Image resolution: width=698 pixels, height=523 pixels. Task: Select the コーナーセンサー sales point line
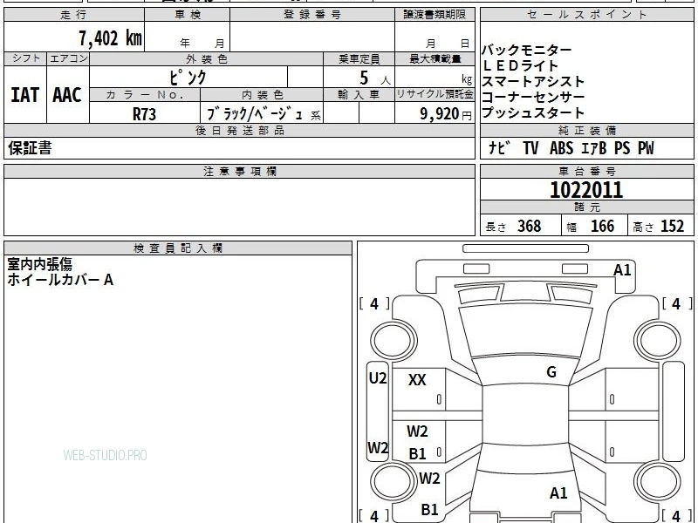[x=533, y=98]
